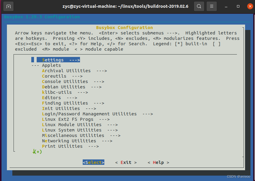Image resolution: width=255 pixels, height=181 pixels.
Task: Minimize the terminal window
Action: click(x=226, y=7)
